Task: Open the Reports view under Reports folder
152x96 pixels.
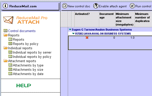Action: [18, 39]
